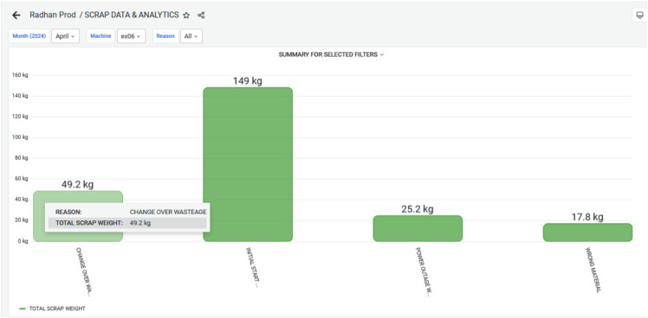
Task: Star the Scrap Data & Analytics dashboard
Action: click(186, 16)
